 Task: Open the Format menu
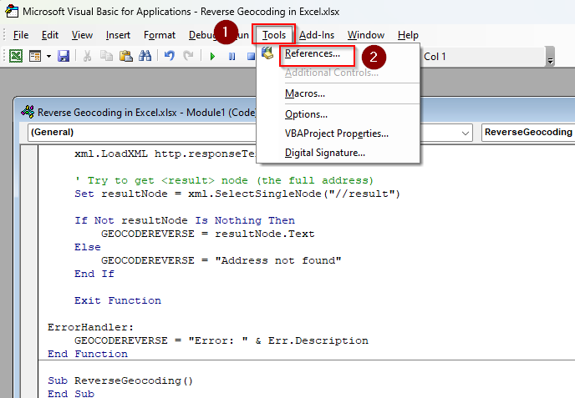pyautogui.click(x=160, y=35)
